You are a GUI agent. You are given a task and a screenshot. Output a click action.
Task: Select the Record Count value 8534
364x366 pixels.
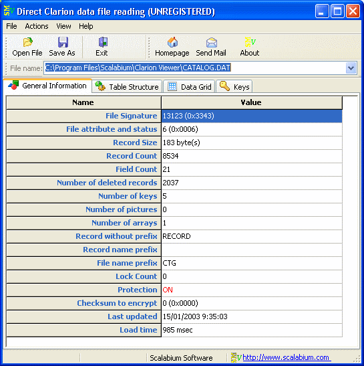coord(252,156)
